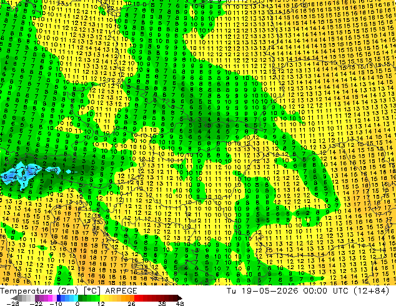Click the '26' legend value

[131, 304]
